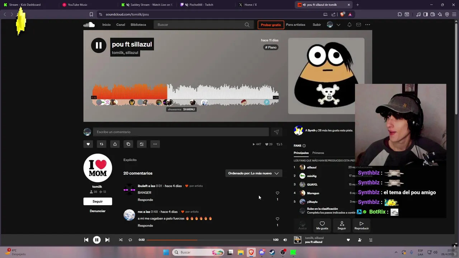This screenshot has height=258, width=459.
Task: Open the header three-dots settings menu
Action: (x=368, y=25)
